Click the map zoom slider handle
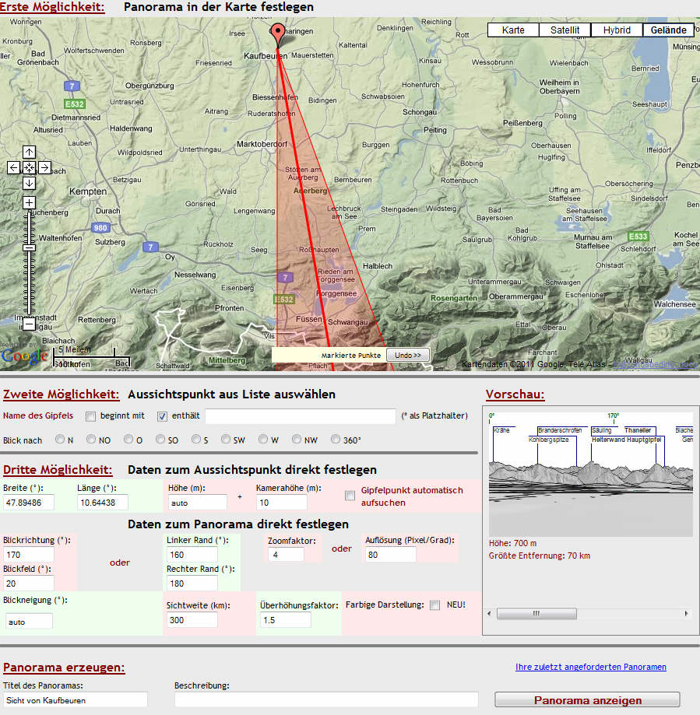Viewport: 700px width, 715px height. point(29,247)
